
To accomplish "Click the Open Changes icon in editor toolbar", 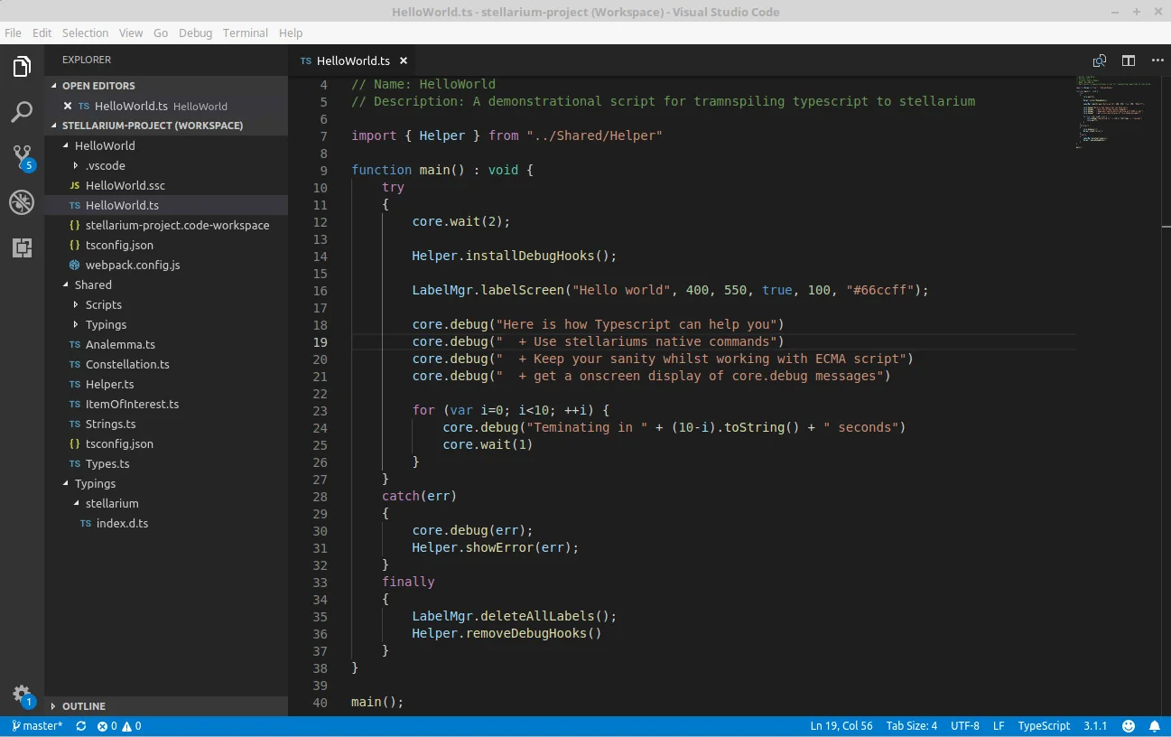I will [1100, 61].
